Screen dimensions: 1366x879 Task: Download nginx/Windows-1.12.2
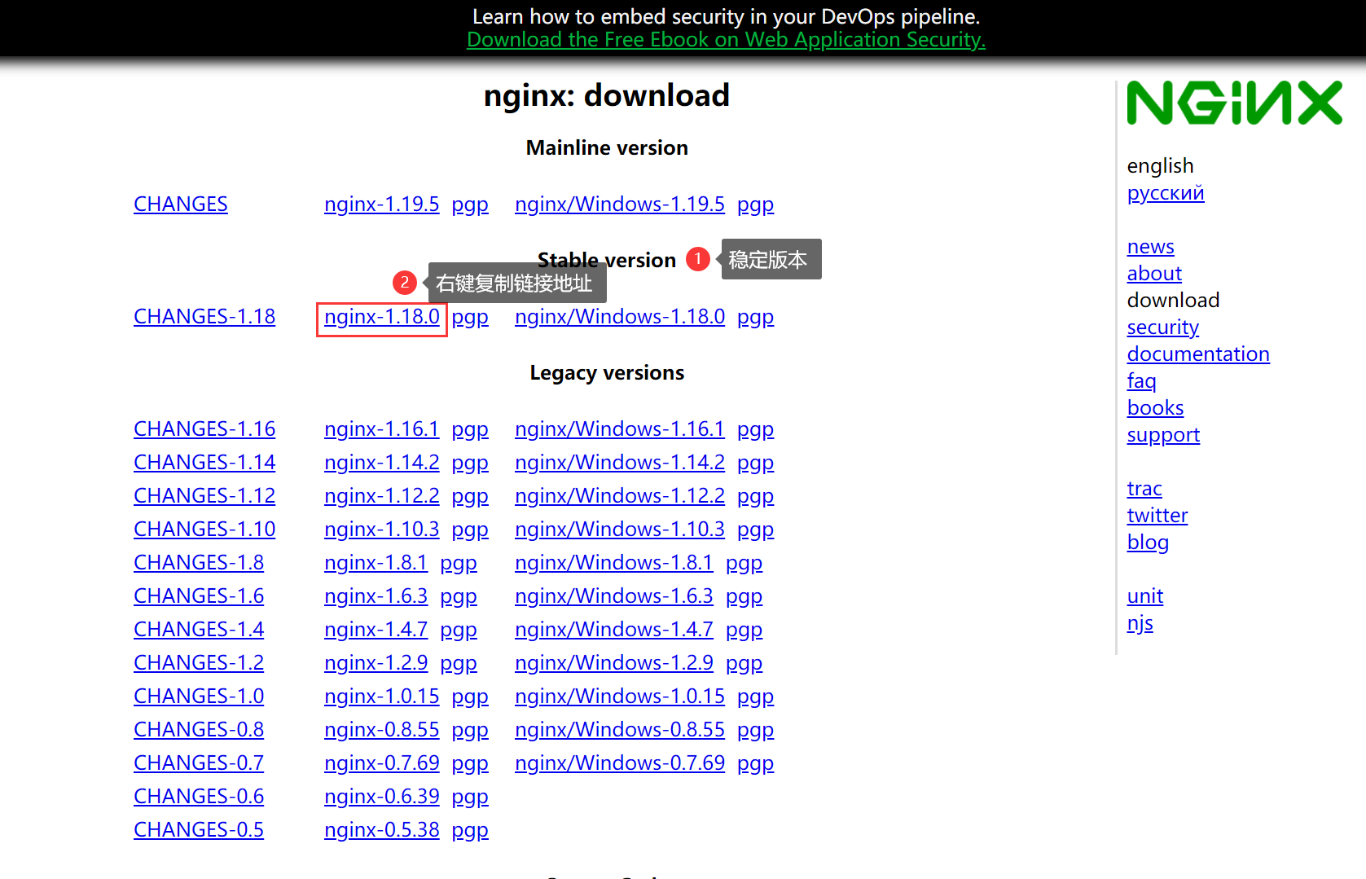click(620, 495)
